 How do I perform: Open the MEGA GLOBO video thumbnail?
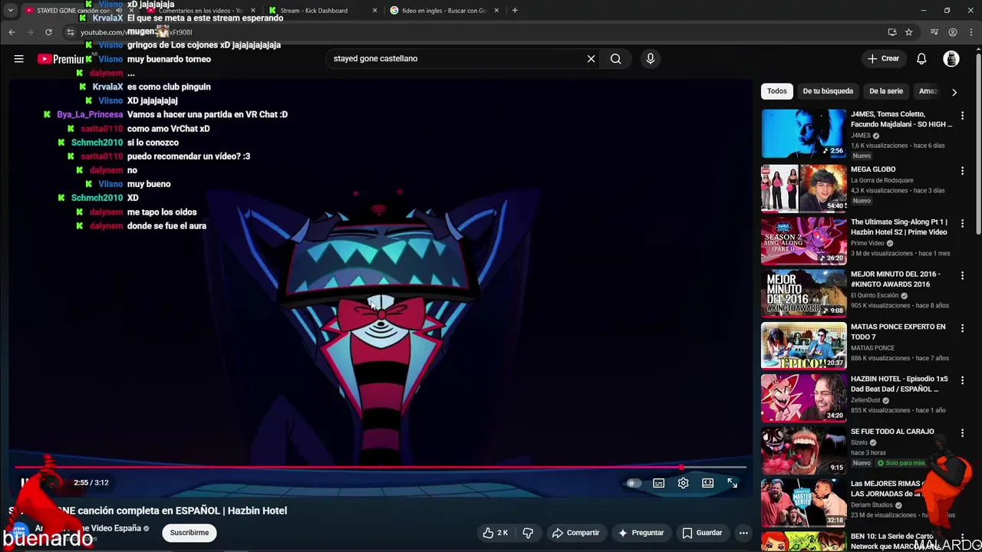803,188
